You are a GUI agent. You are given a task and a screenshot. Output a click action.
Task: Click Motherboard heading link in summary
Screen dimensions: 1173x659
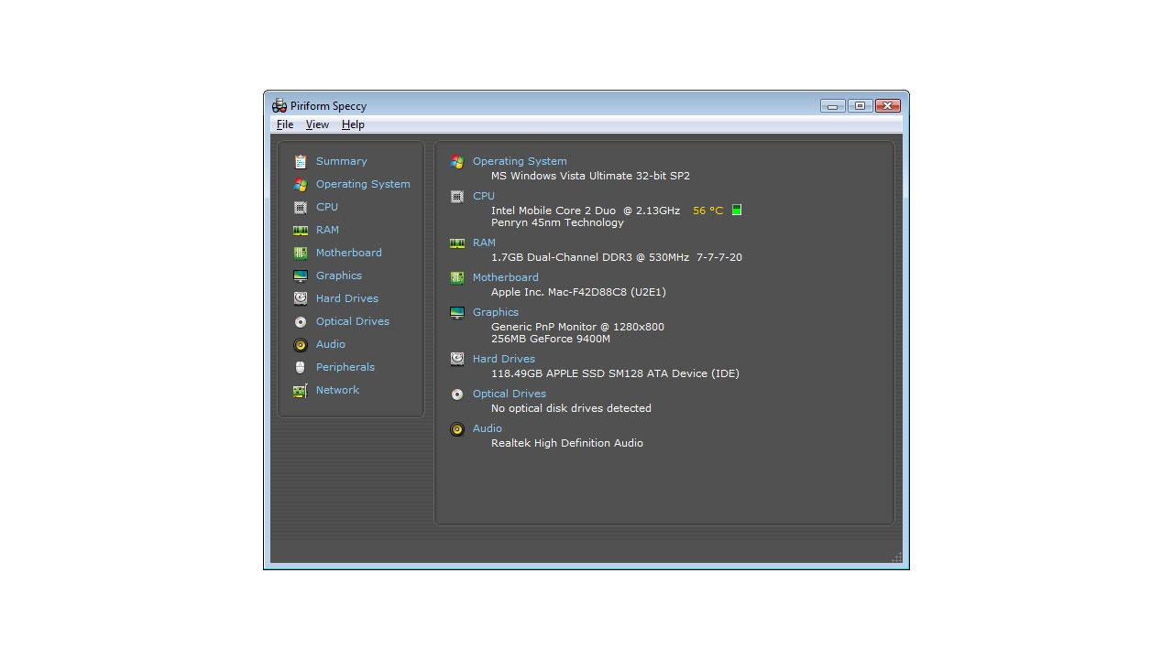tap(505, 277)
